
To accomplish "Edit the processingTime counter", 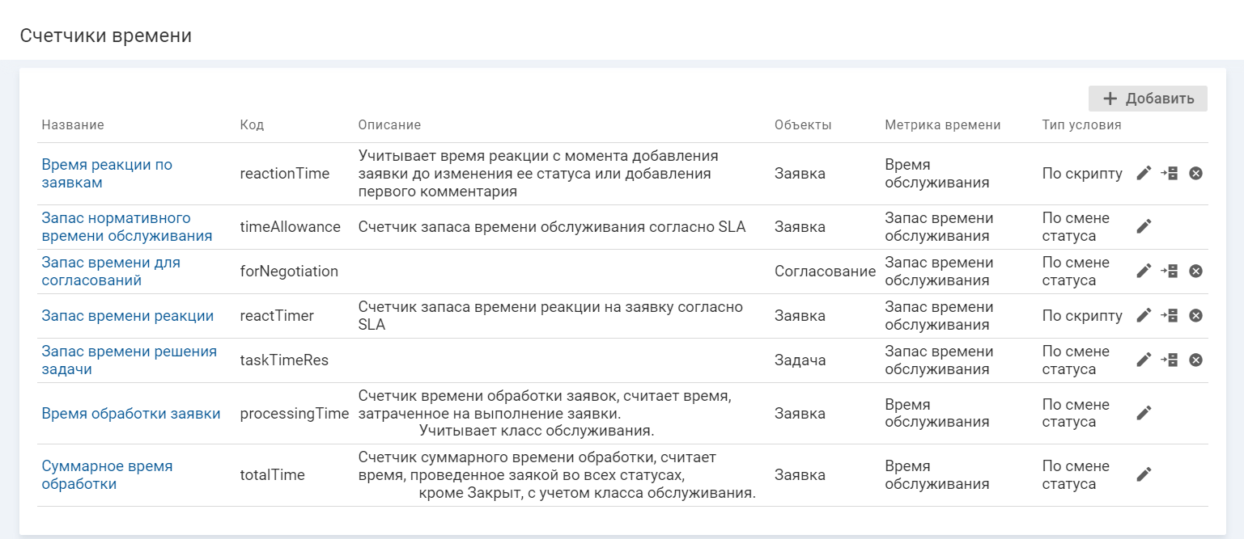I will point(1144,413).
